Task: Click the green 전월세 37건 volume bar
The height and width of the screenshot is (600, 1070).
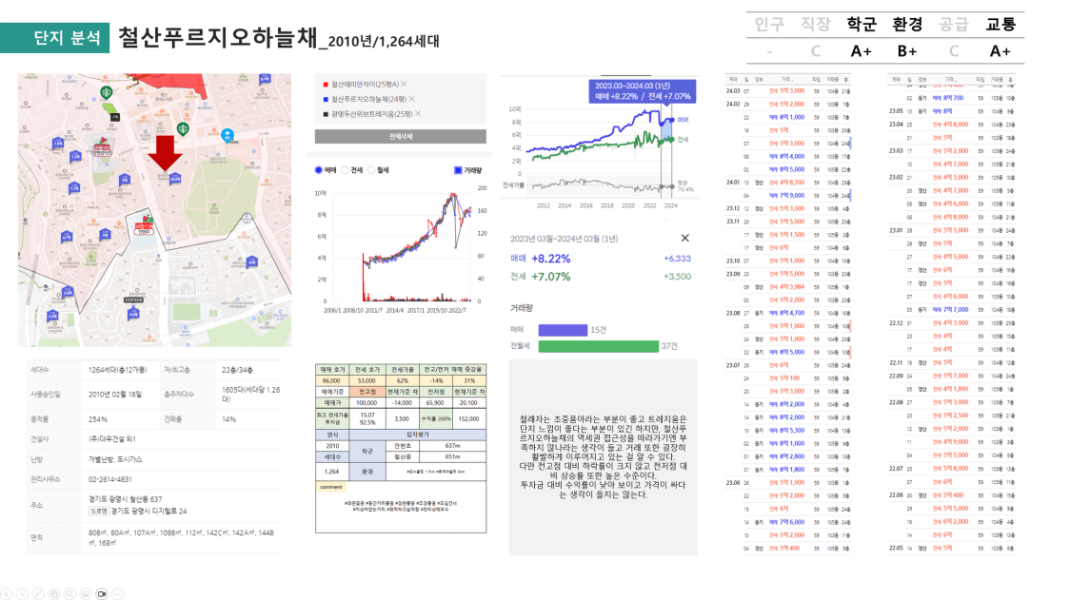Action: [x=599, y=346]
